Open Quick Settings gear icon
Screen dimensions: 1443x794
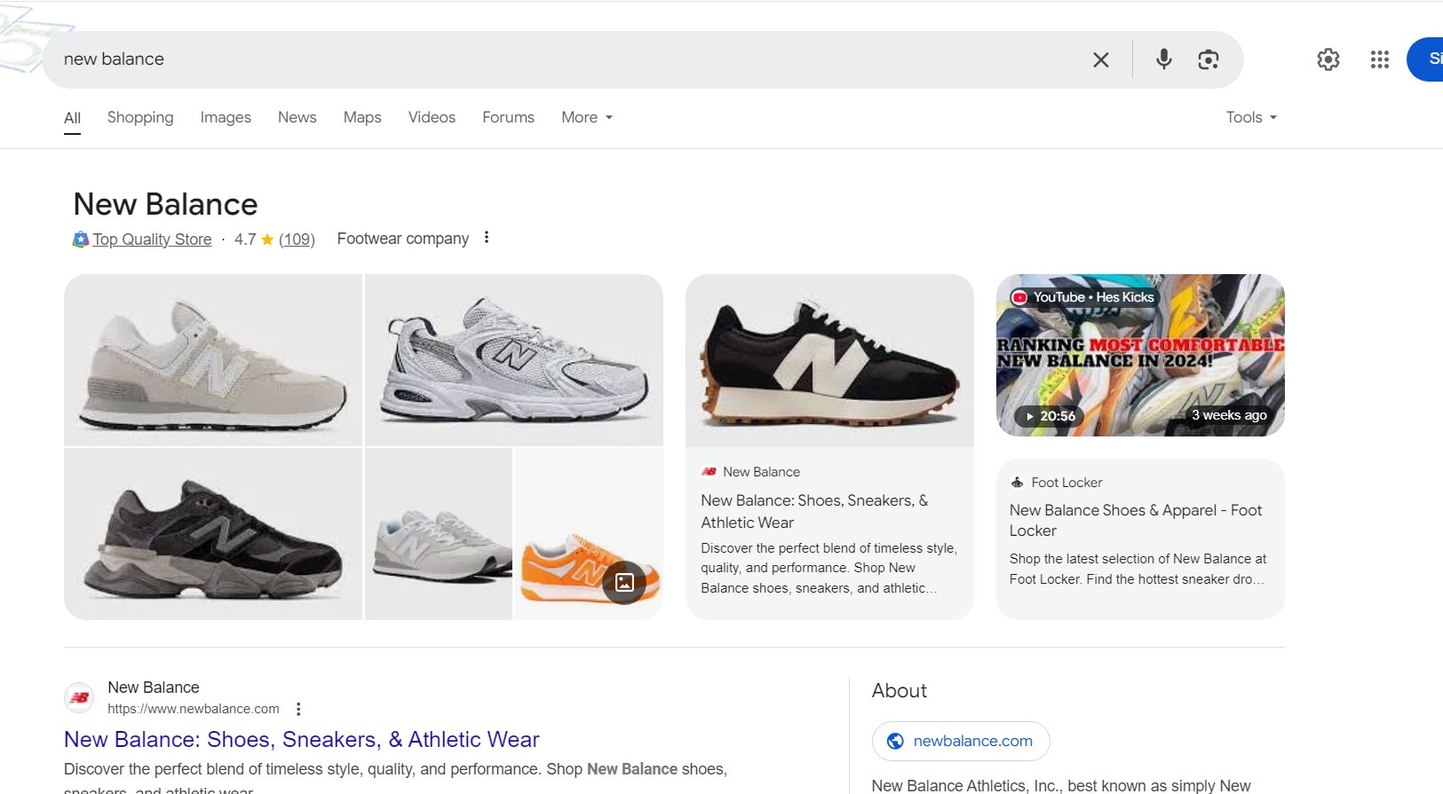pyautogui.click(x=1328, y=59)
